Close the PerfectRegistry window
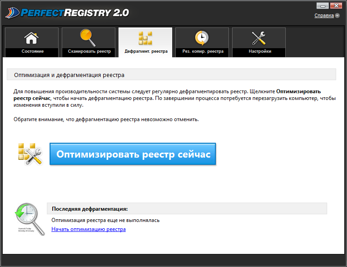 [336, 5]
